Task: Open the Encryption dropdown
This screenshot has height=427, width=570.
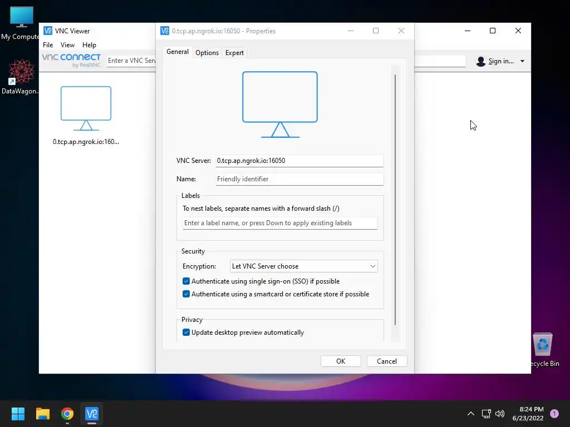Action: (304, 266)
